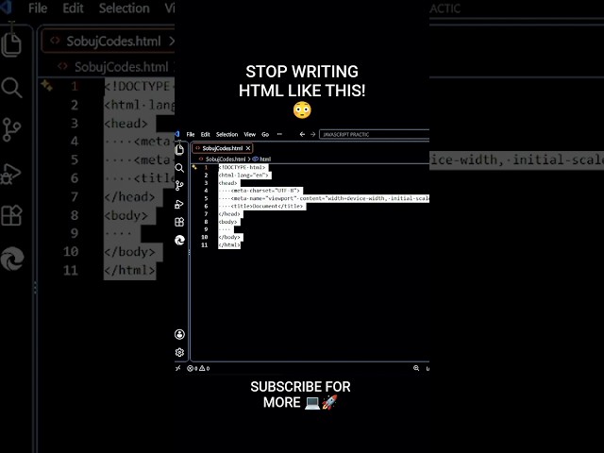Image resolution: width=604 pixels, height=453 pixels.
Task: Click </body> code on line 10 in center editor
Action: tap(229, 237)
